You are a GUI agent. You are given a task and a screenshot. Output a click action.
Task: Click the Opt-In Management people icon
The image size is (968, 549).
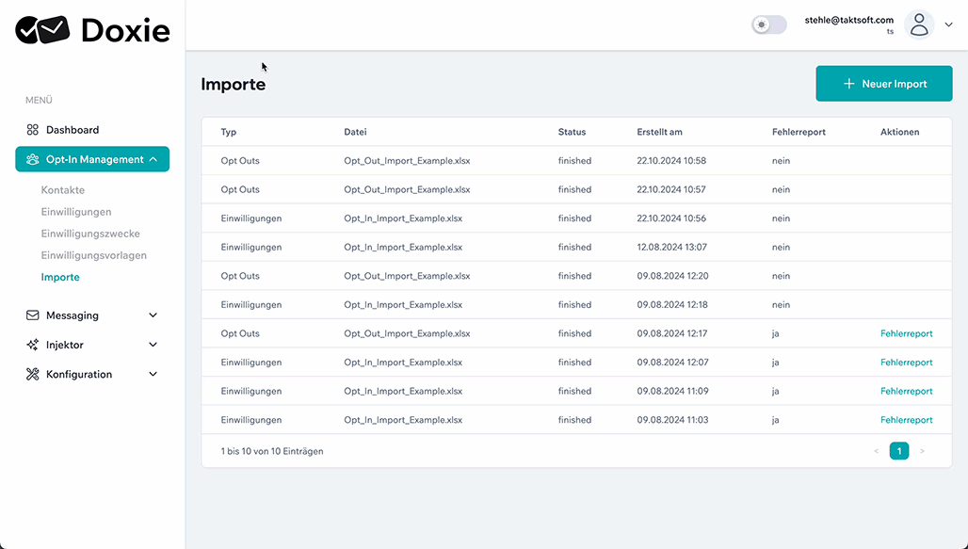click(x=32, y=159)
